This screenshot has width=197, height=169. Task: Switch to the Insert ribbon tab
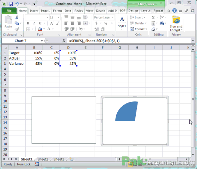click(x=34, y=11)
